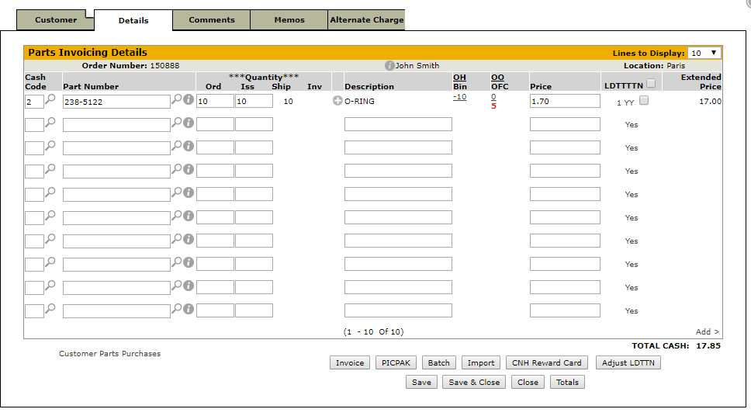
Task: Click the Price field containing 1.70
Action: pos(564,101)
